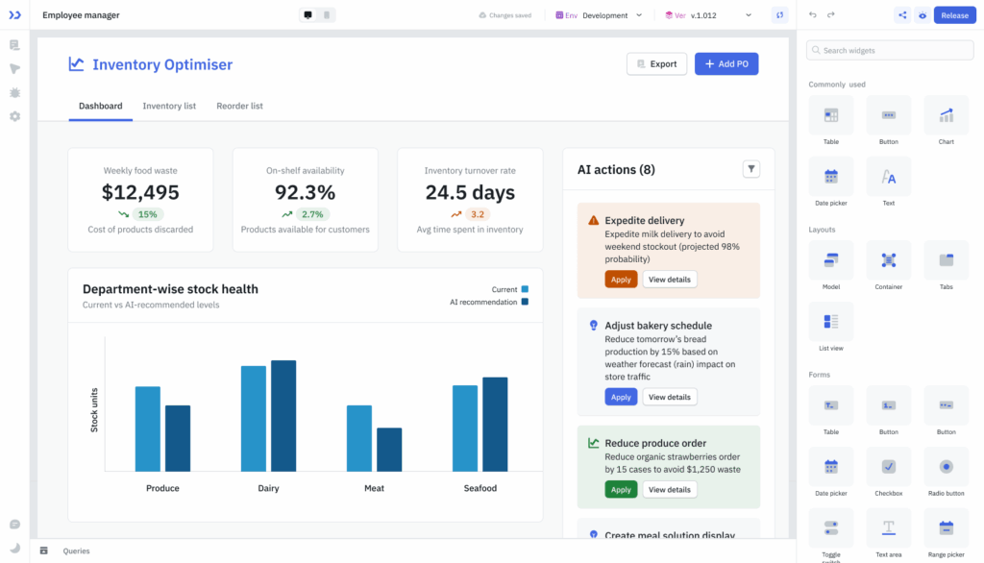Apply the Expedite delivery AI action
984x563 pixels.
[621, 280]
